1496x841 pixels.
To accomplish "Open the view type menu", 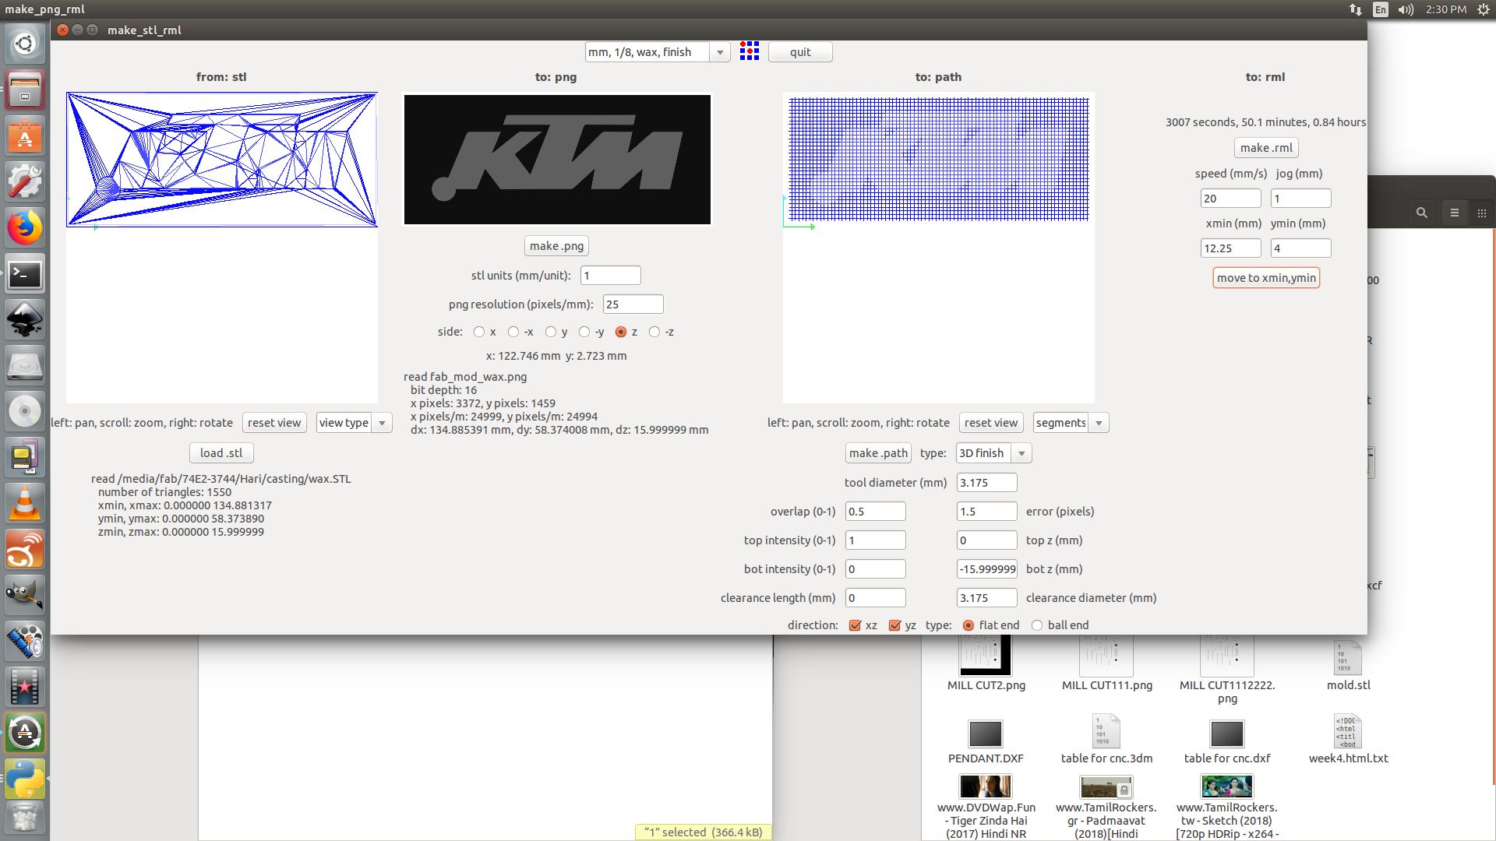I will coord(382,423).
